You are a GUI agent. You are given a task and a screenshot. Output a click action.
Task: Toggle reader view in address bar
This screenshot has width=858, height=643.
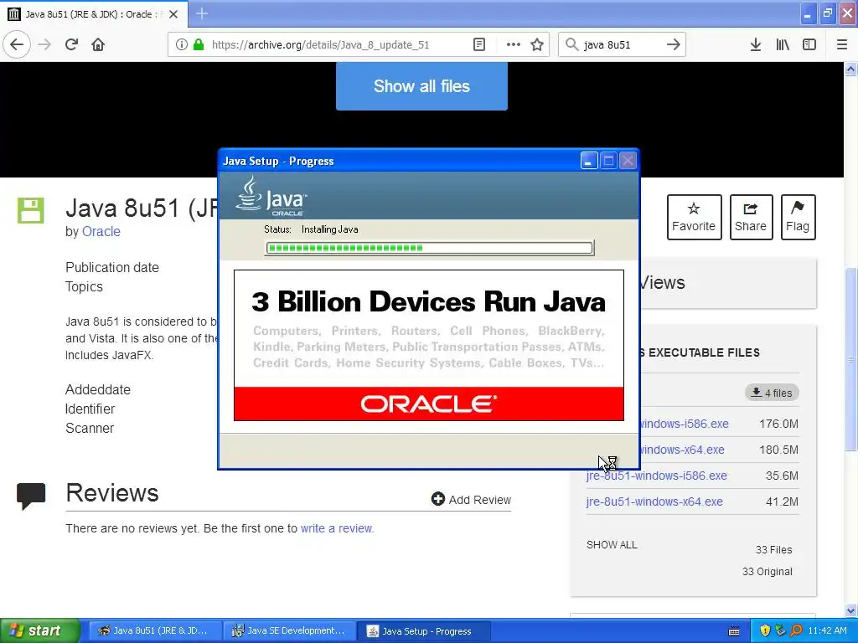[479, 45]
